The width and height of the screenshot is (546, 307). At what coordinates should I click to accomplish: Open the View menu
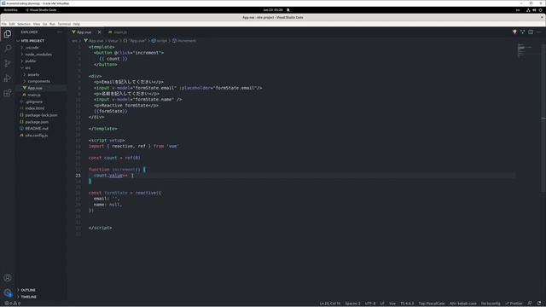point(37,24)
